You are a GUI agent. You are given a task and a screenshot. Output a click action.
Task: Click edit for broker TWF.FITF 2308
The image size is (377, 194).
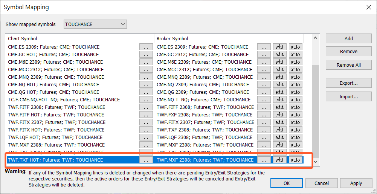click(279, 107)
